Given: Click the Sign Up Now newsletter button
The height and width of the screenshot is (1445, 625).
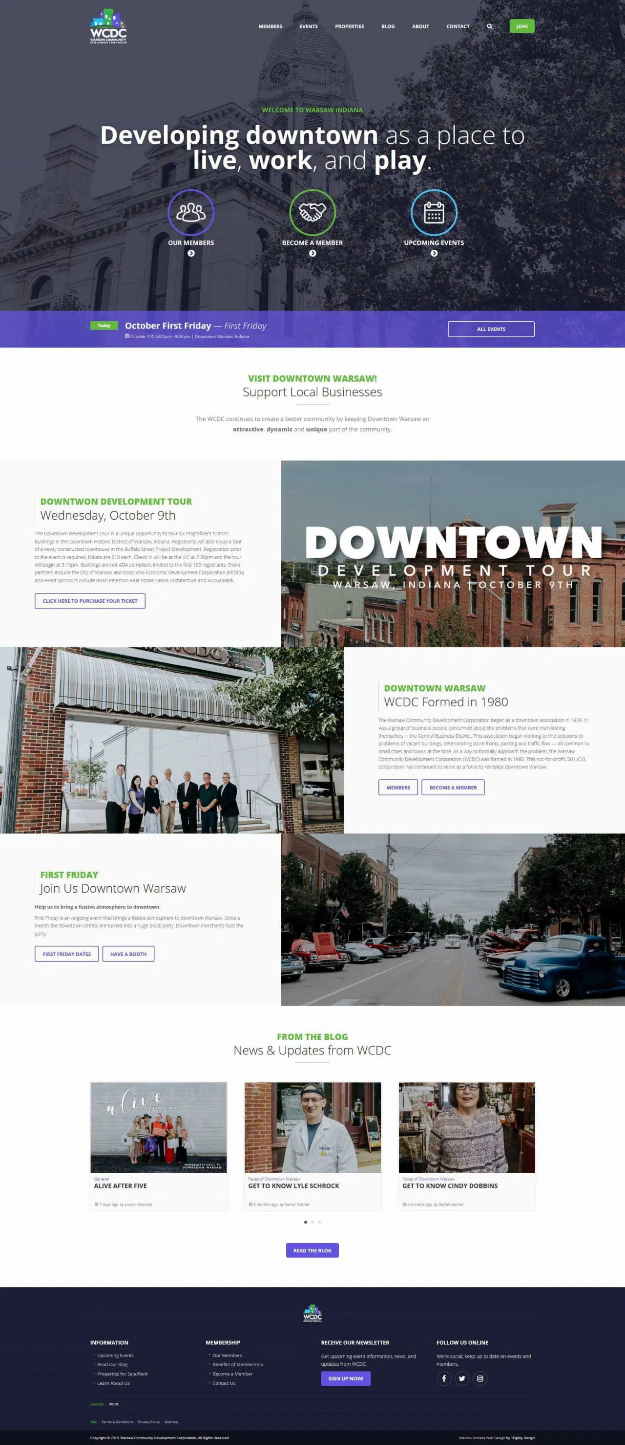Looking at the screenshot, I should [346, 1378].
